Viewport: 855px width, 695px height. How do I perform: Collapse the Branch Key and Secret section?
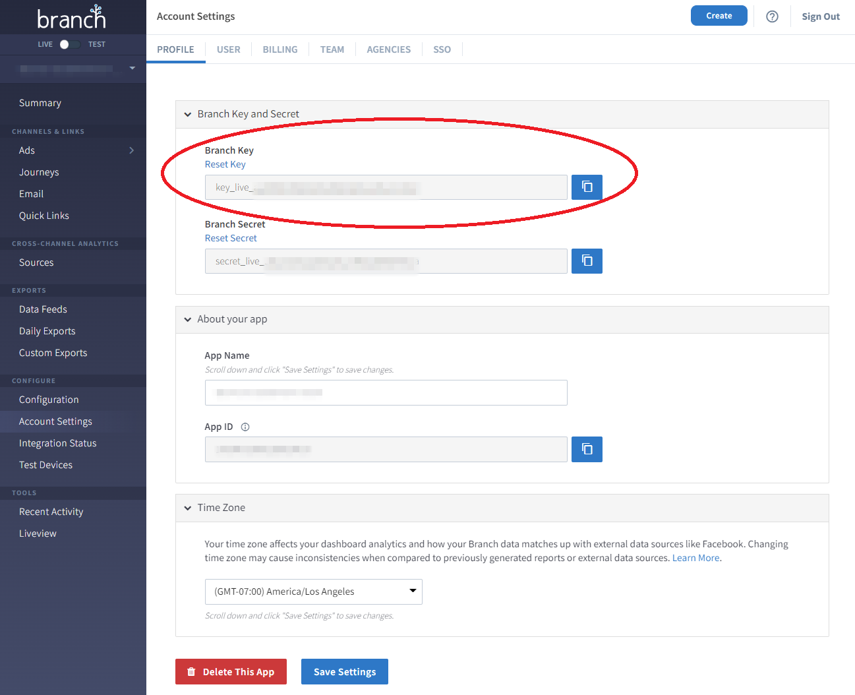[x=188, y=115]
